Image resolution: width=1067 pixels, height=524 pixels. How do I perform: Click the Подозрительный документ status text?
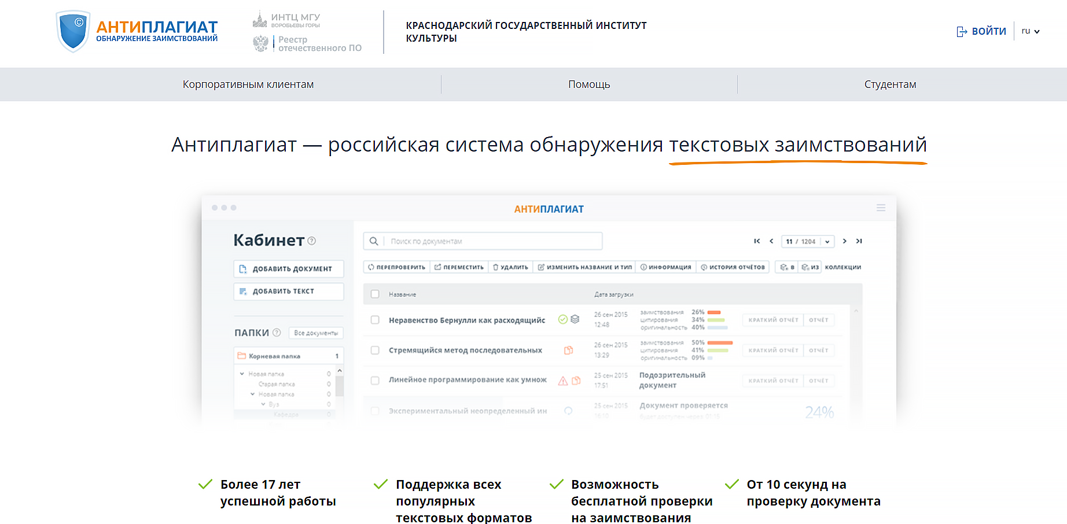click(672, 380)
